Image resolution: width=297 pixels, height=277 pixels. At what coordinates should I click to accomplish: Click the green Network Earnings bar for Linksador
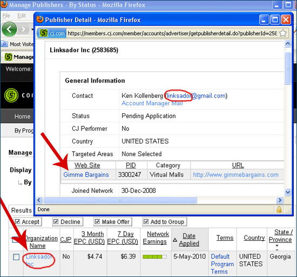point(155,256)
